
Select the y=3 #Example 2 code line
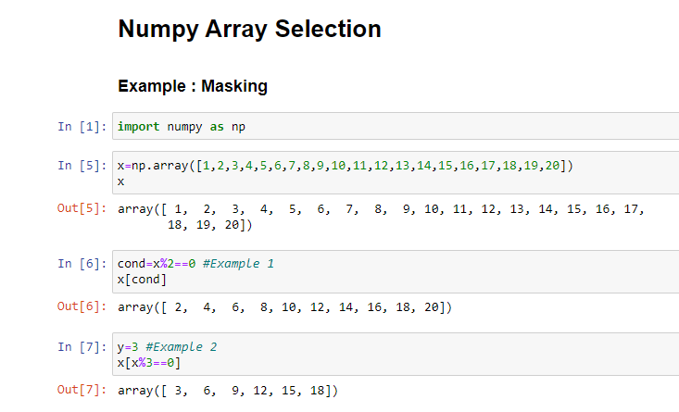[x=167, y=347]
